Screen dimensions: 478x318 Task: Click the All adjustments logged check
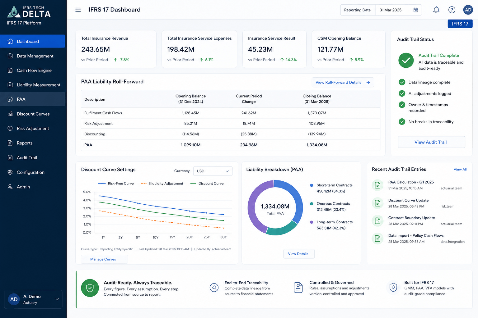point(402,93)
